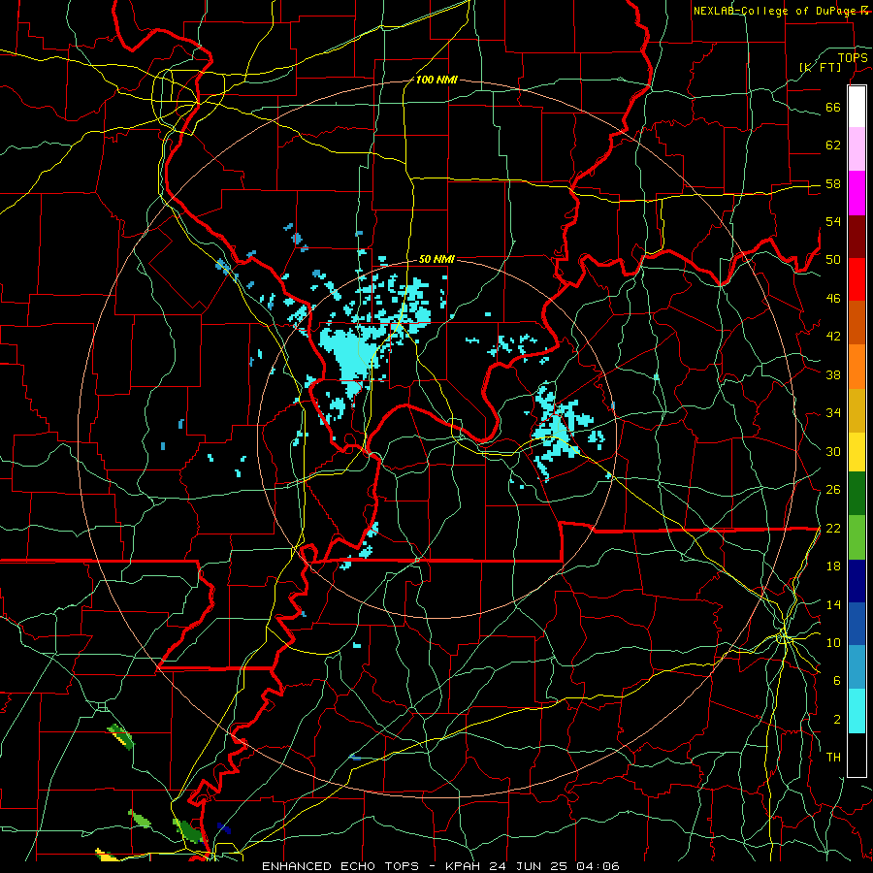Click the magenta 58 kft legend swatch
Viewport: 873px width, 873px height.
pyautogui.click(x=857, y=193)
